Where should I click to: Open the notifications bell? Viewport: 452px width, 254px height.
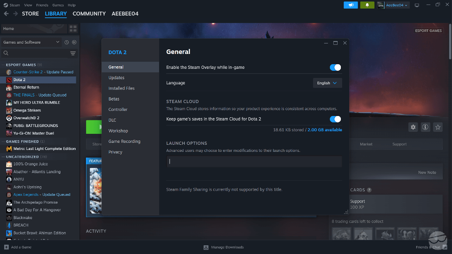point(367,5)
